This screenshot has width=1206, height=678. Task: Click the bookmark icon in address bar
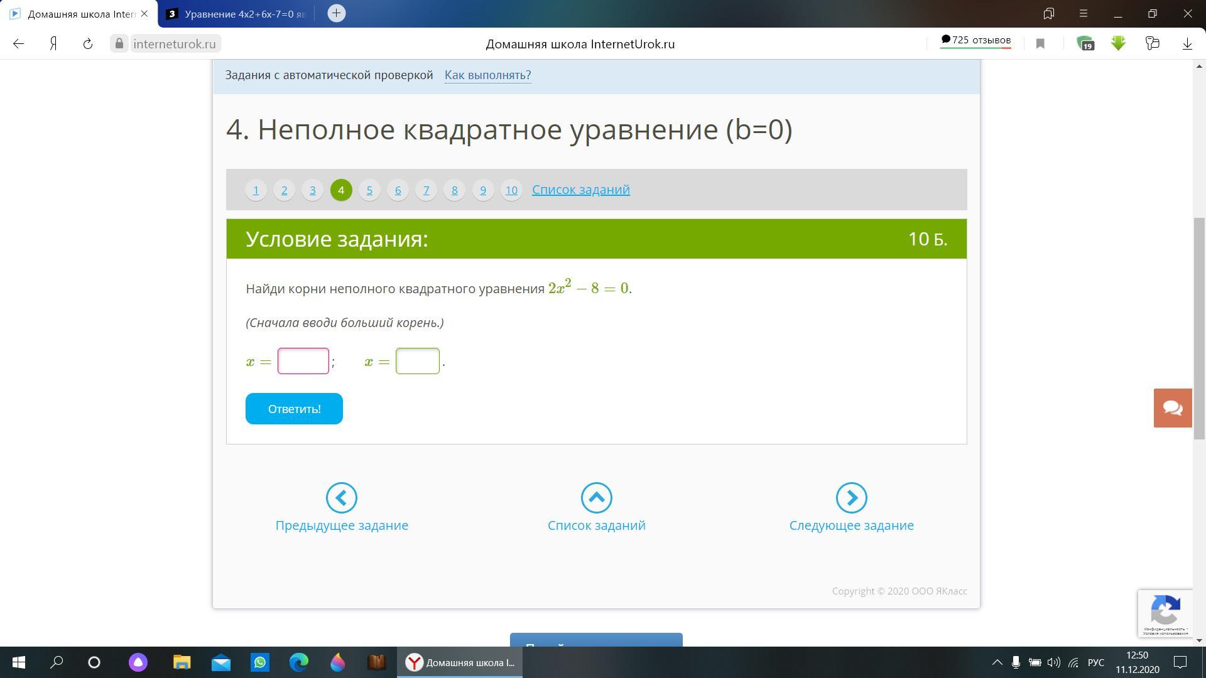(x=1040, y=43)
